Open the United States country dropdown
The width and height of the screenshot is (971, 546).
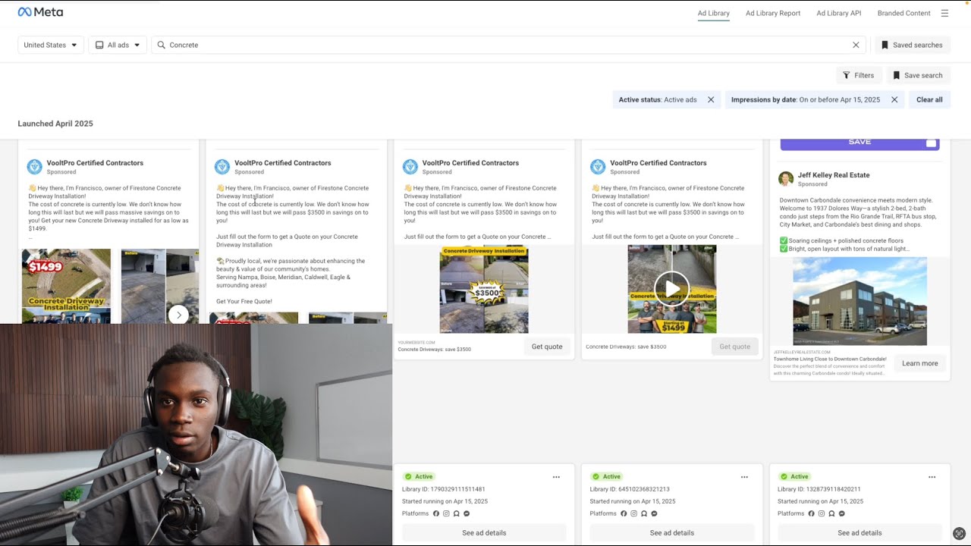51,45
